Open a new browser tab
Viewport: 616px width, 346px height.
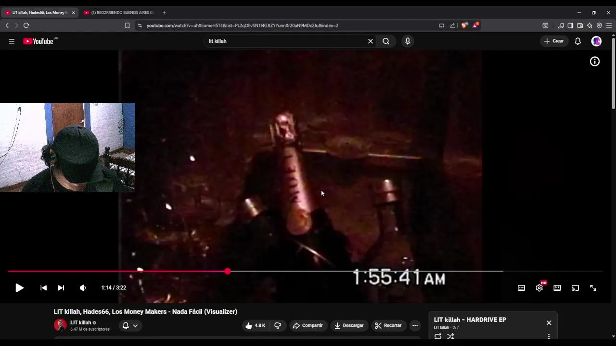[164, 12]
